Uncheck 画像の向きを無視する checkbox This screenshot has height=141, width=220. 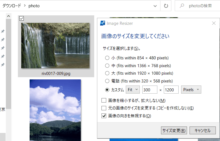click(x=104, y=116)
